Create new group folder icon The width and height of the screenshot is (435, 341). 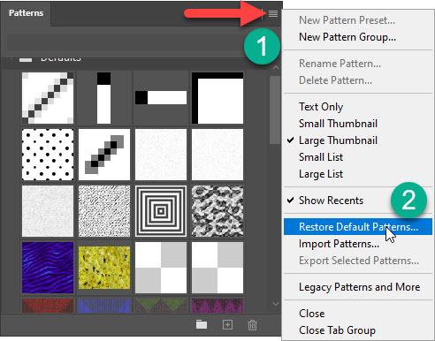pyautogui.click(x=202, y=324)
